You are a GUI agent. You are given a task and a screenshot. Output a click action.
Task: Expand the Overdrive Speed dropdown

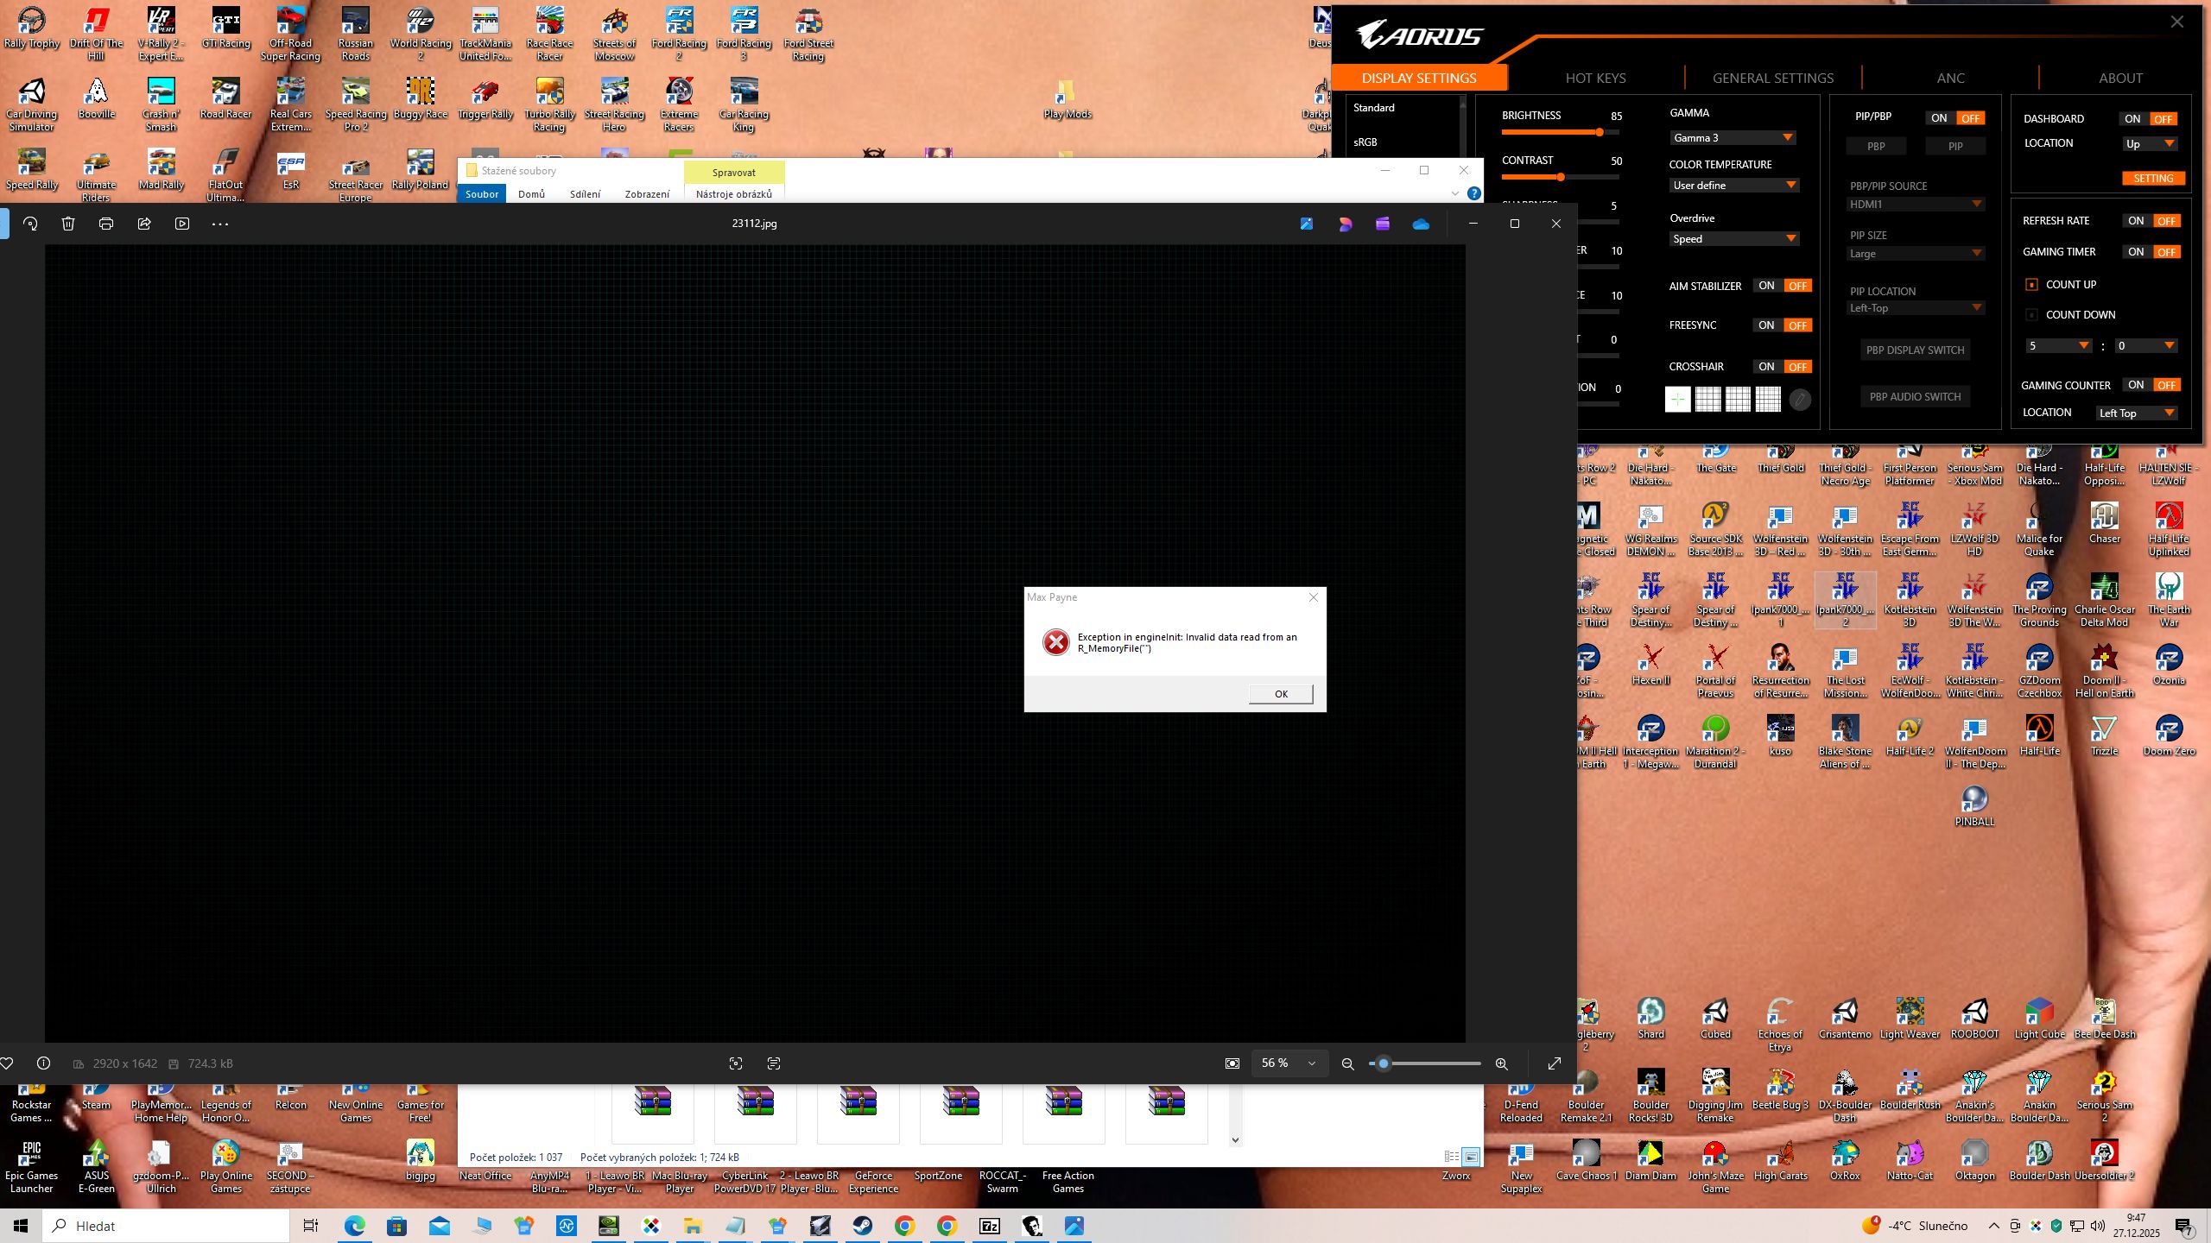coord(1734,239)
